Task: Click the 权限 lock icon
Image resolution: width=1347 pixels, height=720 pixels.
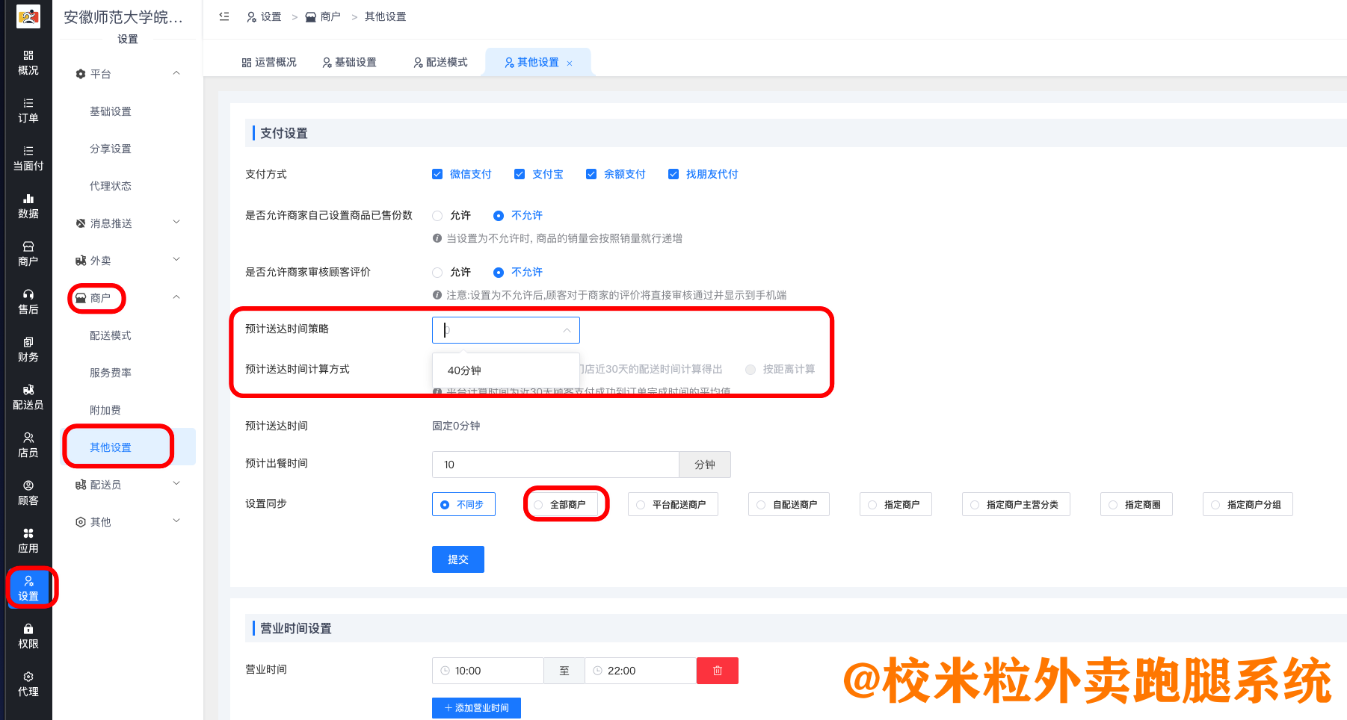Action: [x=28, y=636]
